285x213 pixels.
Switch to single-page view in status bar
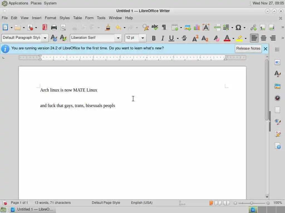pyautogui.click(x=211, y=203)
